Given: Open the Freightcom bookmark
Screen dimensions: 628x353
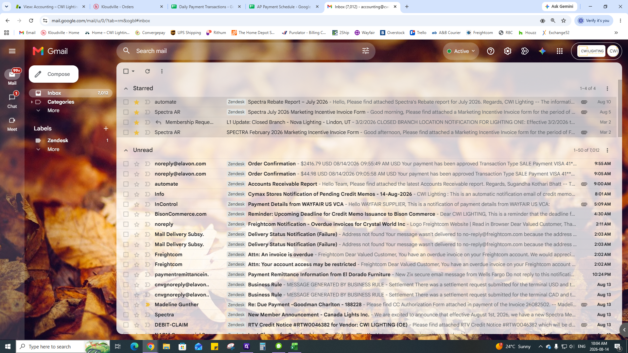Looking at the screenshot, I should pyautogui.click(x=480, y=33).
